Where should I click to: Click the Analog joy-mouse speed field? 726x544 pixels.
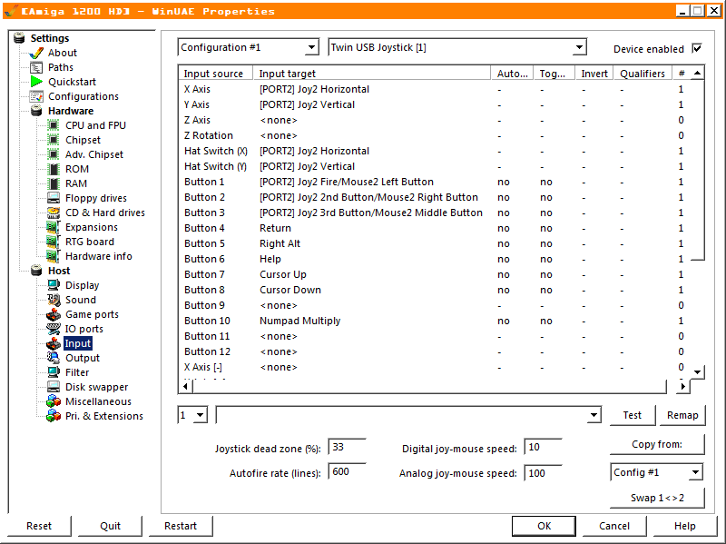(x=543, y=473)
